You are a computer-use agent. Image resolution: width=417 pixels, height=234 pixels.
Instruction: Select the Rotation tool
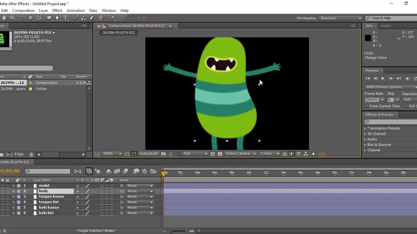click(23, 18)
